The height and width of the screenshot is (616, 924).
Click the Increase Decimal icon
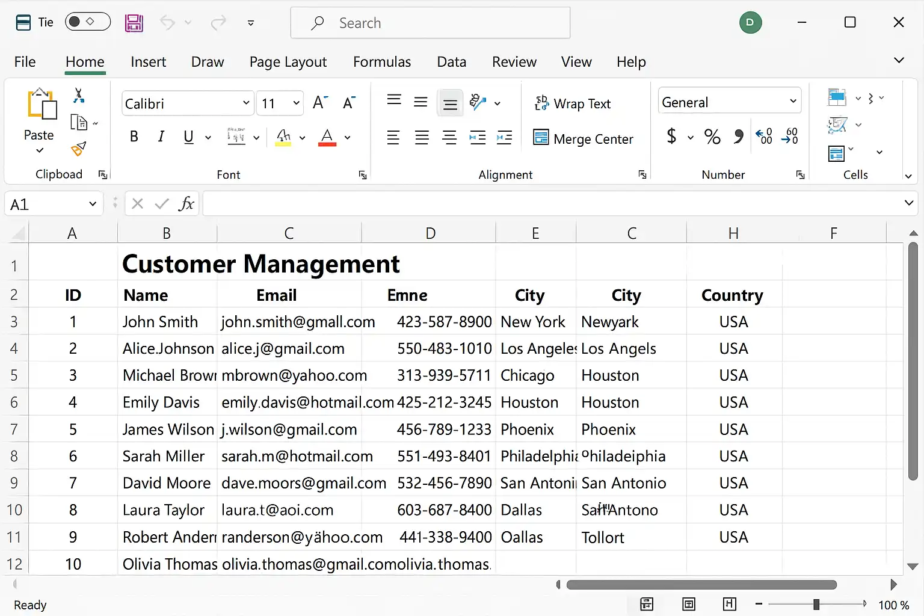[x=763, y=137]
